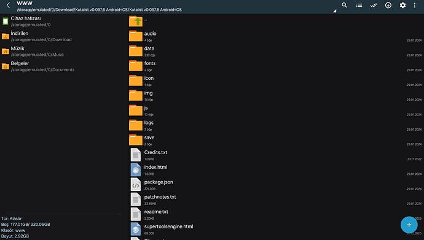Click the circled plus add-storage icon
Viewport: 424px width, 240px height.
[x=388, y=5]
